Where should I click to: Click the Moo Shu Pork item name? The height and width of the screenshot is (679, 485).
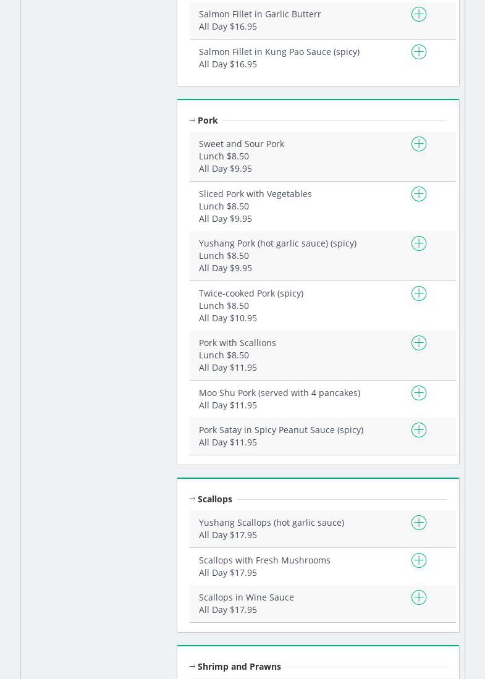pos(279,393)
